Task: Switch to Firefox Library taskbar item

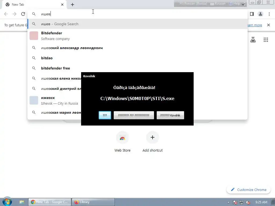Action: [x=93, y=202]
